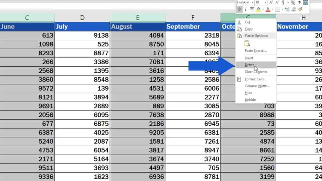Click the Increase Font Size icon

271,2
